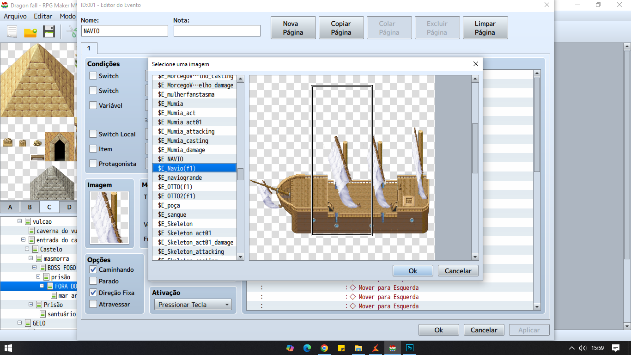This screenshot has height=355, width=631.
Task: Uncheck the Caminhando option
Action: pos(93,269)
